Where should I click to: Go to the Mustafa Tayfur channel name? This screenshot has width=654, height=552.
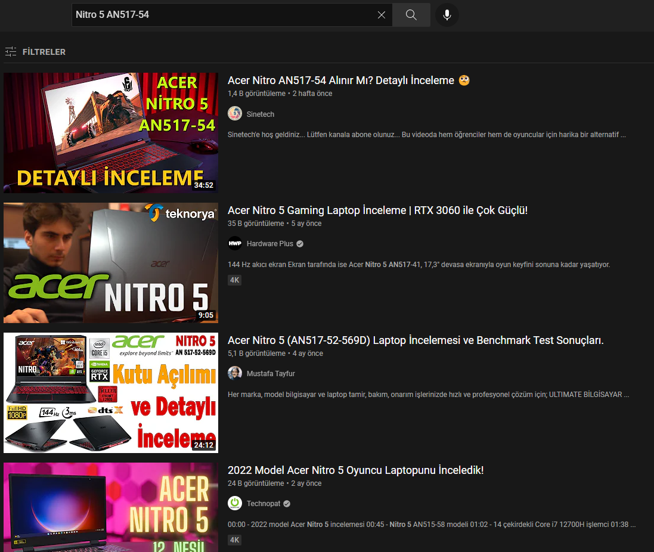271,374
